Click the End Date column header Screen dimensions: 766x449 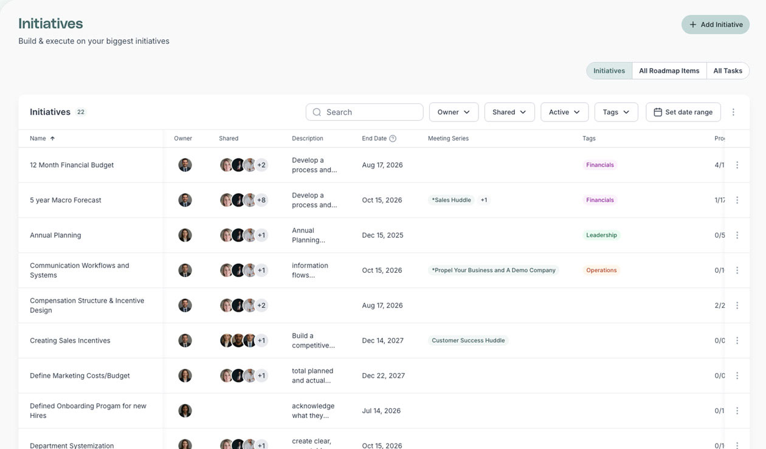point(374,139)
